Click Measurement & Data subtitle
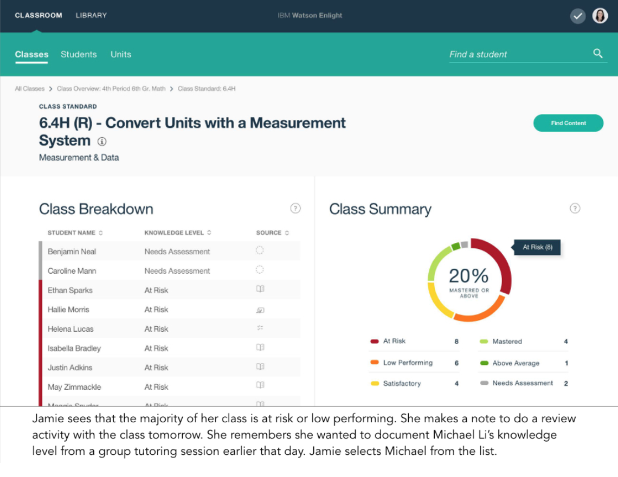 (79, 157)
